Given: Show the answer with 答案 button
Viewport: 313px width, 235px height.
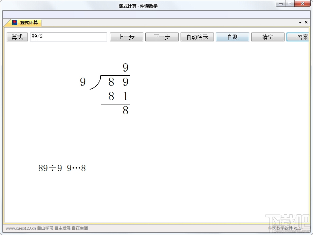Looking at the screenshot, I should tap(298, 37).
